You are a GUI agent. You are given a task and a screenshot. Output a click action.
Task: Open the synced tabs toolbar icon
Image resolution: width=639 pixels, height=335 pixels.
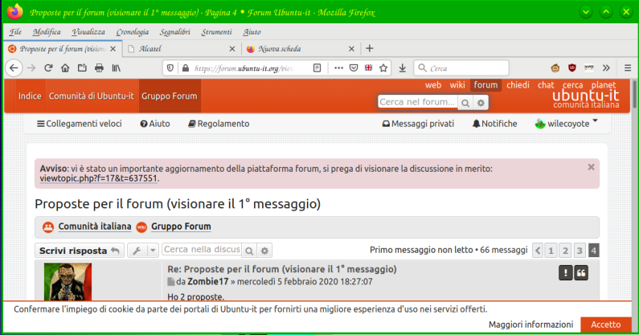pyautogui.click(x=82, y=68)
